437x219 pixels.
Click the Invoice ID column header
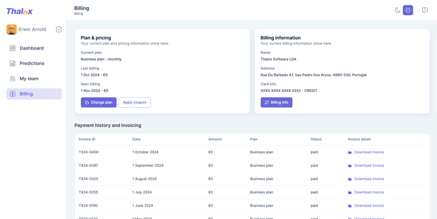tap(87, 140)
